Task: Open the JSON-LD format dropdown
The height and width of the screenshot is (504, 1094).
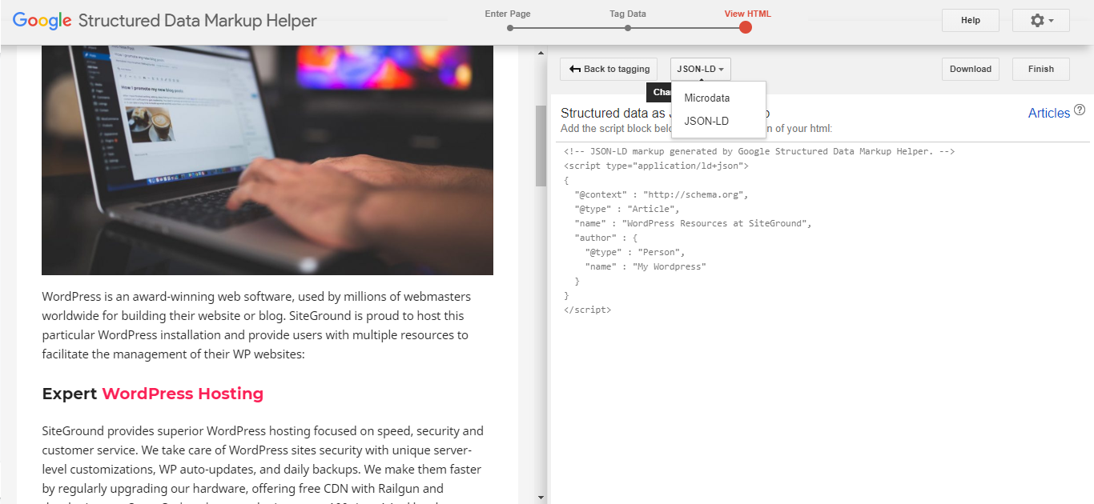Action: 701,69
